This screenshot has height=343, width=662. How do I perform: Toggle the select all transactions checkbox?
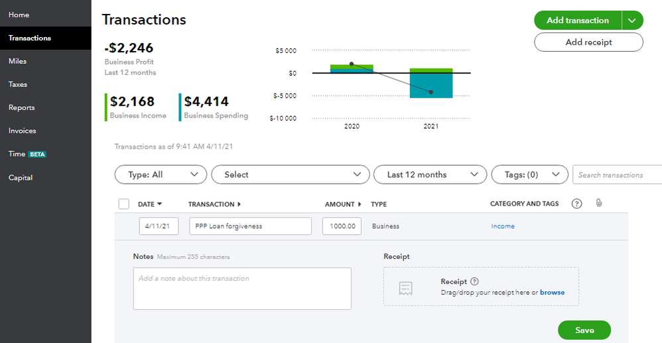[x=123, y=204]
